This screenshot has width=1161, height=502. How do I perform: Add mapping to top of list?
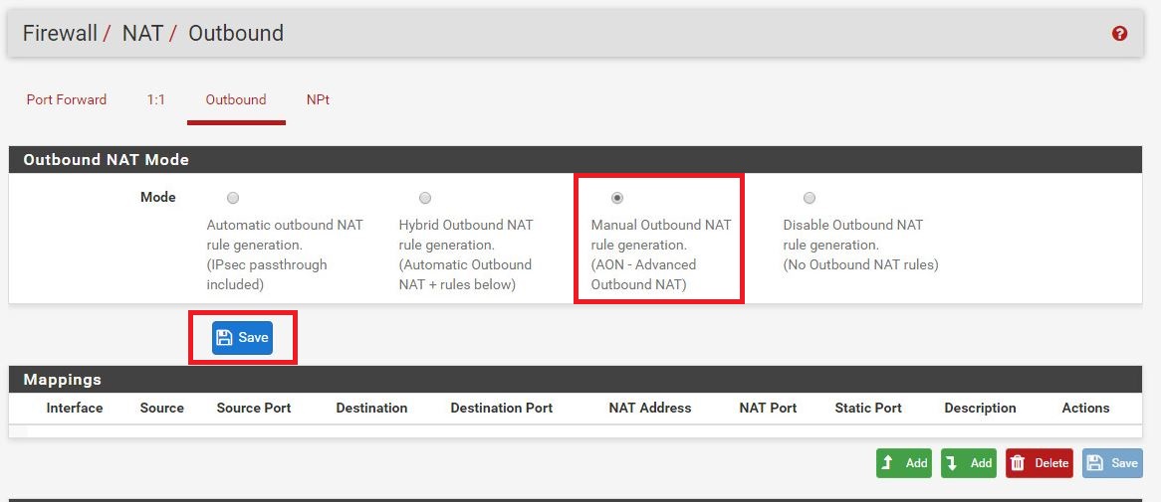coord(903,463)
